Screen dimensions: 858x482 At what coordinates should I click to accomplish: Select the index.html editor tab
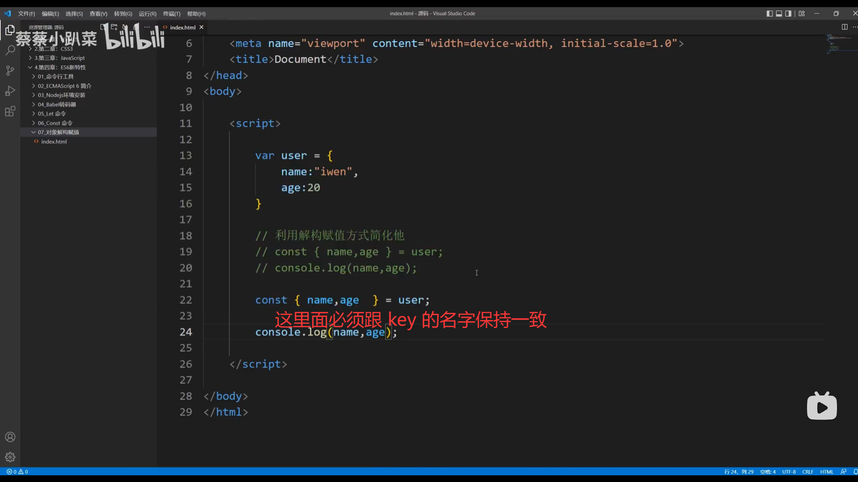[x=182, y=27]
